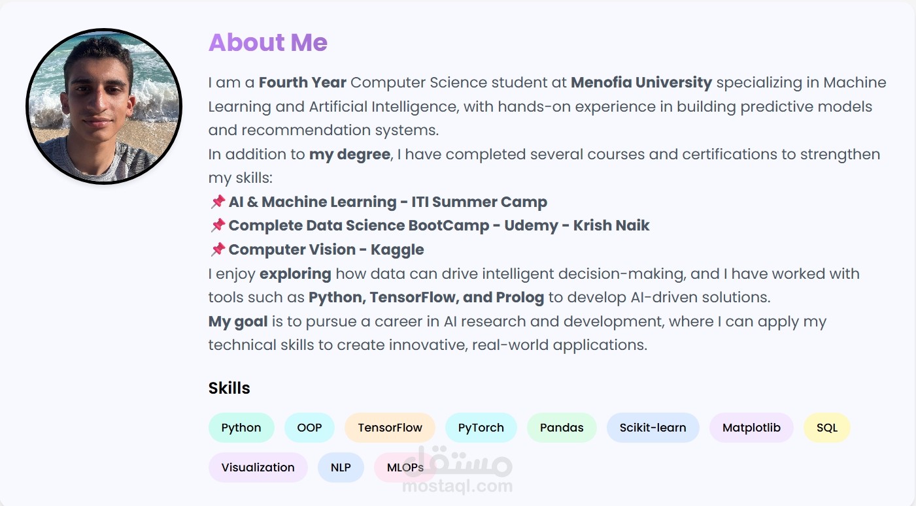The image size is (916, 506).
Task: Select the Scikit-learn skill tag
Action: [653, 428]
